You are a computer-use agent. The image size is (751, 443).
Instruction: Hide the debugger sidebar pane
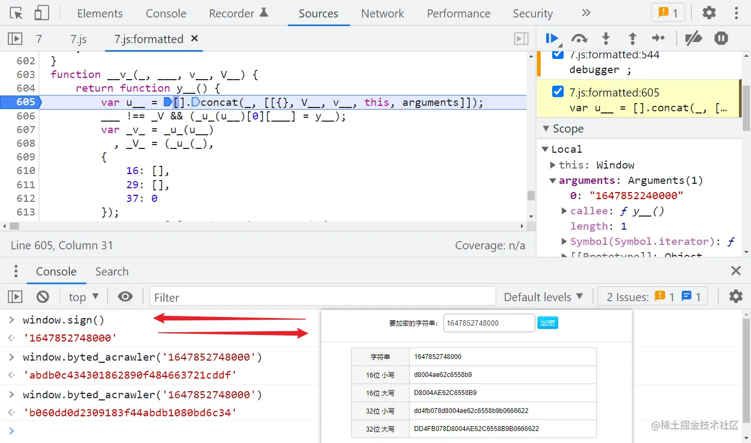click(521, 39)
